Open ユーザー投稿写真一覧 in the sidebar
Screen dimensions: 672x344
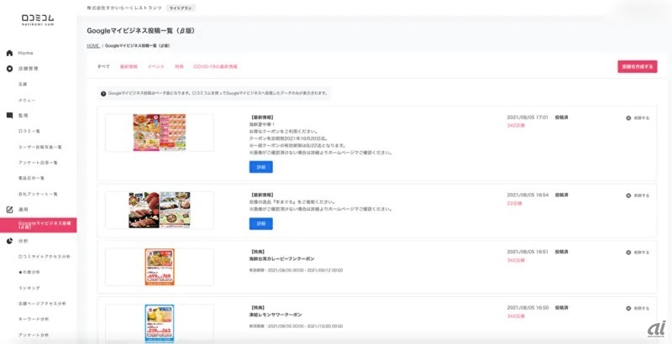click(x=39, y=147)
